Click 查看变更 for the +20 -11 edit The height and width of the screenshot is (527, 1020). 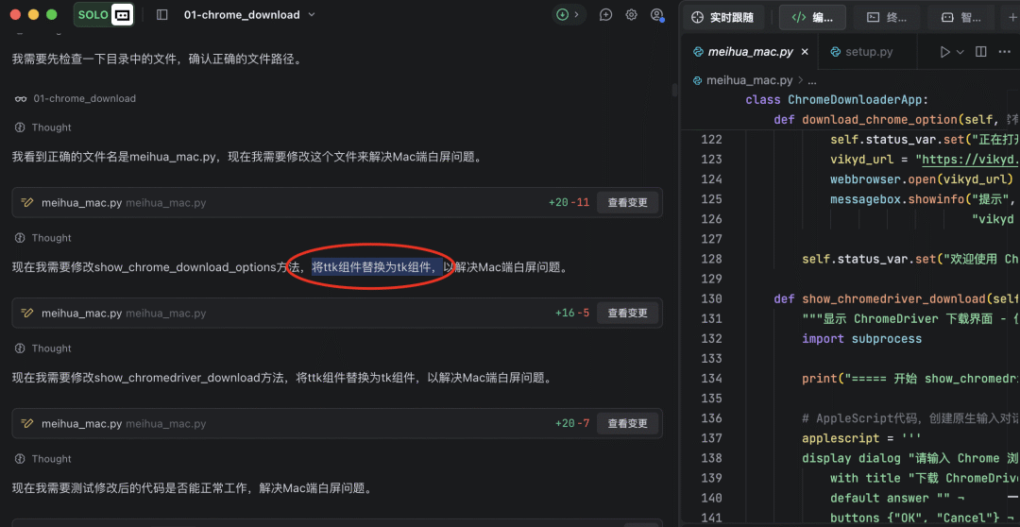627,202
